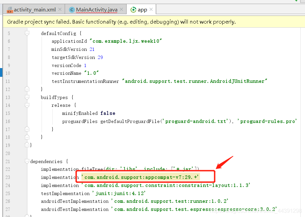Place cursor on the versionName "1.0" value
Image resolution: width=305 pixels, height=217 pixels.
91,73
